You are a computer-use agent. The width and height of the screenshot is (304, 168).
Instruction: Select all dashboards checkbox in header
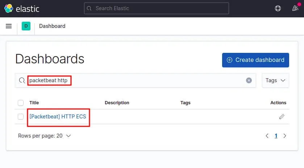pyautogui.click(x=21, y=103)
